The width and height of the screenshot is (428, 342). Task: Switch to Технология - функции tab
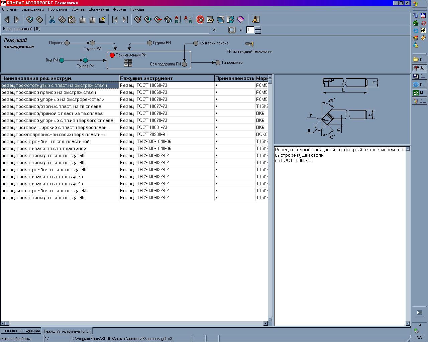(21, 331)
